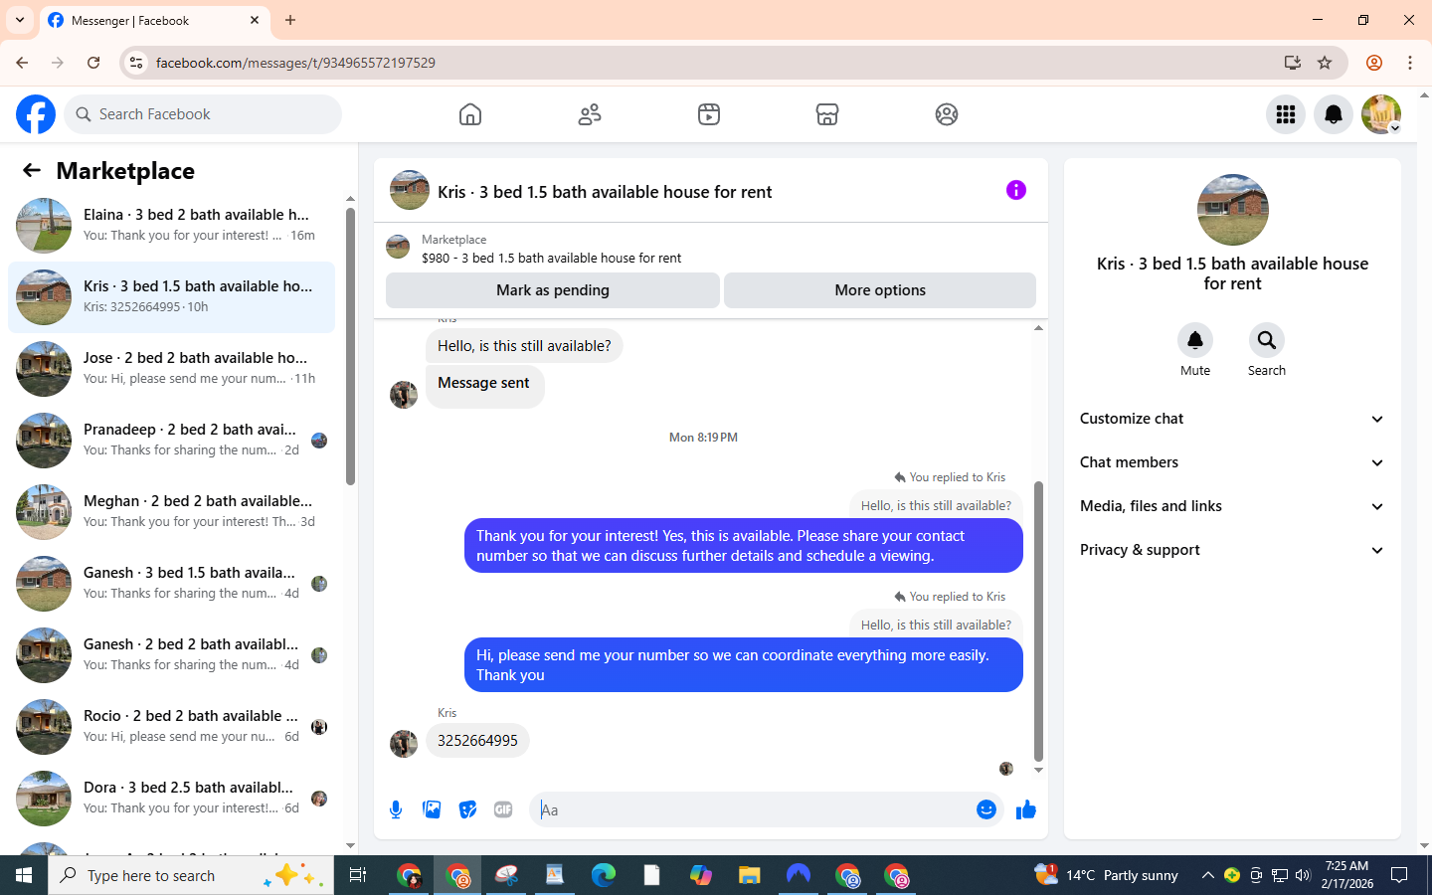
Task: Open Microsoft Edge from the taskbar
Action: (x=604, y=875)
